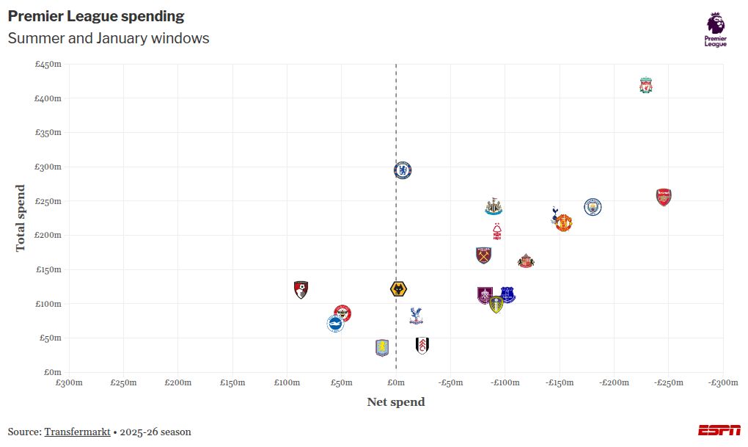Click the Nottingham Forest tree crest

coord(498,232)
